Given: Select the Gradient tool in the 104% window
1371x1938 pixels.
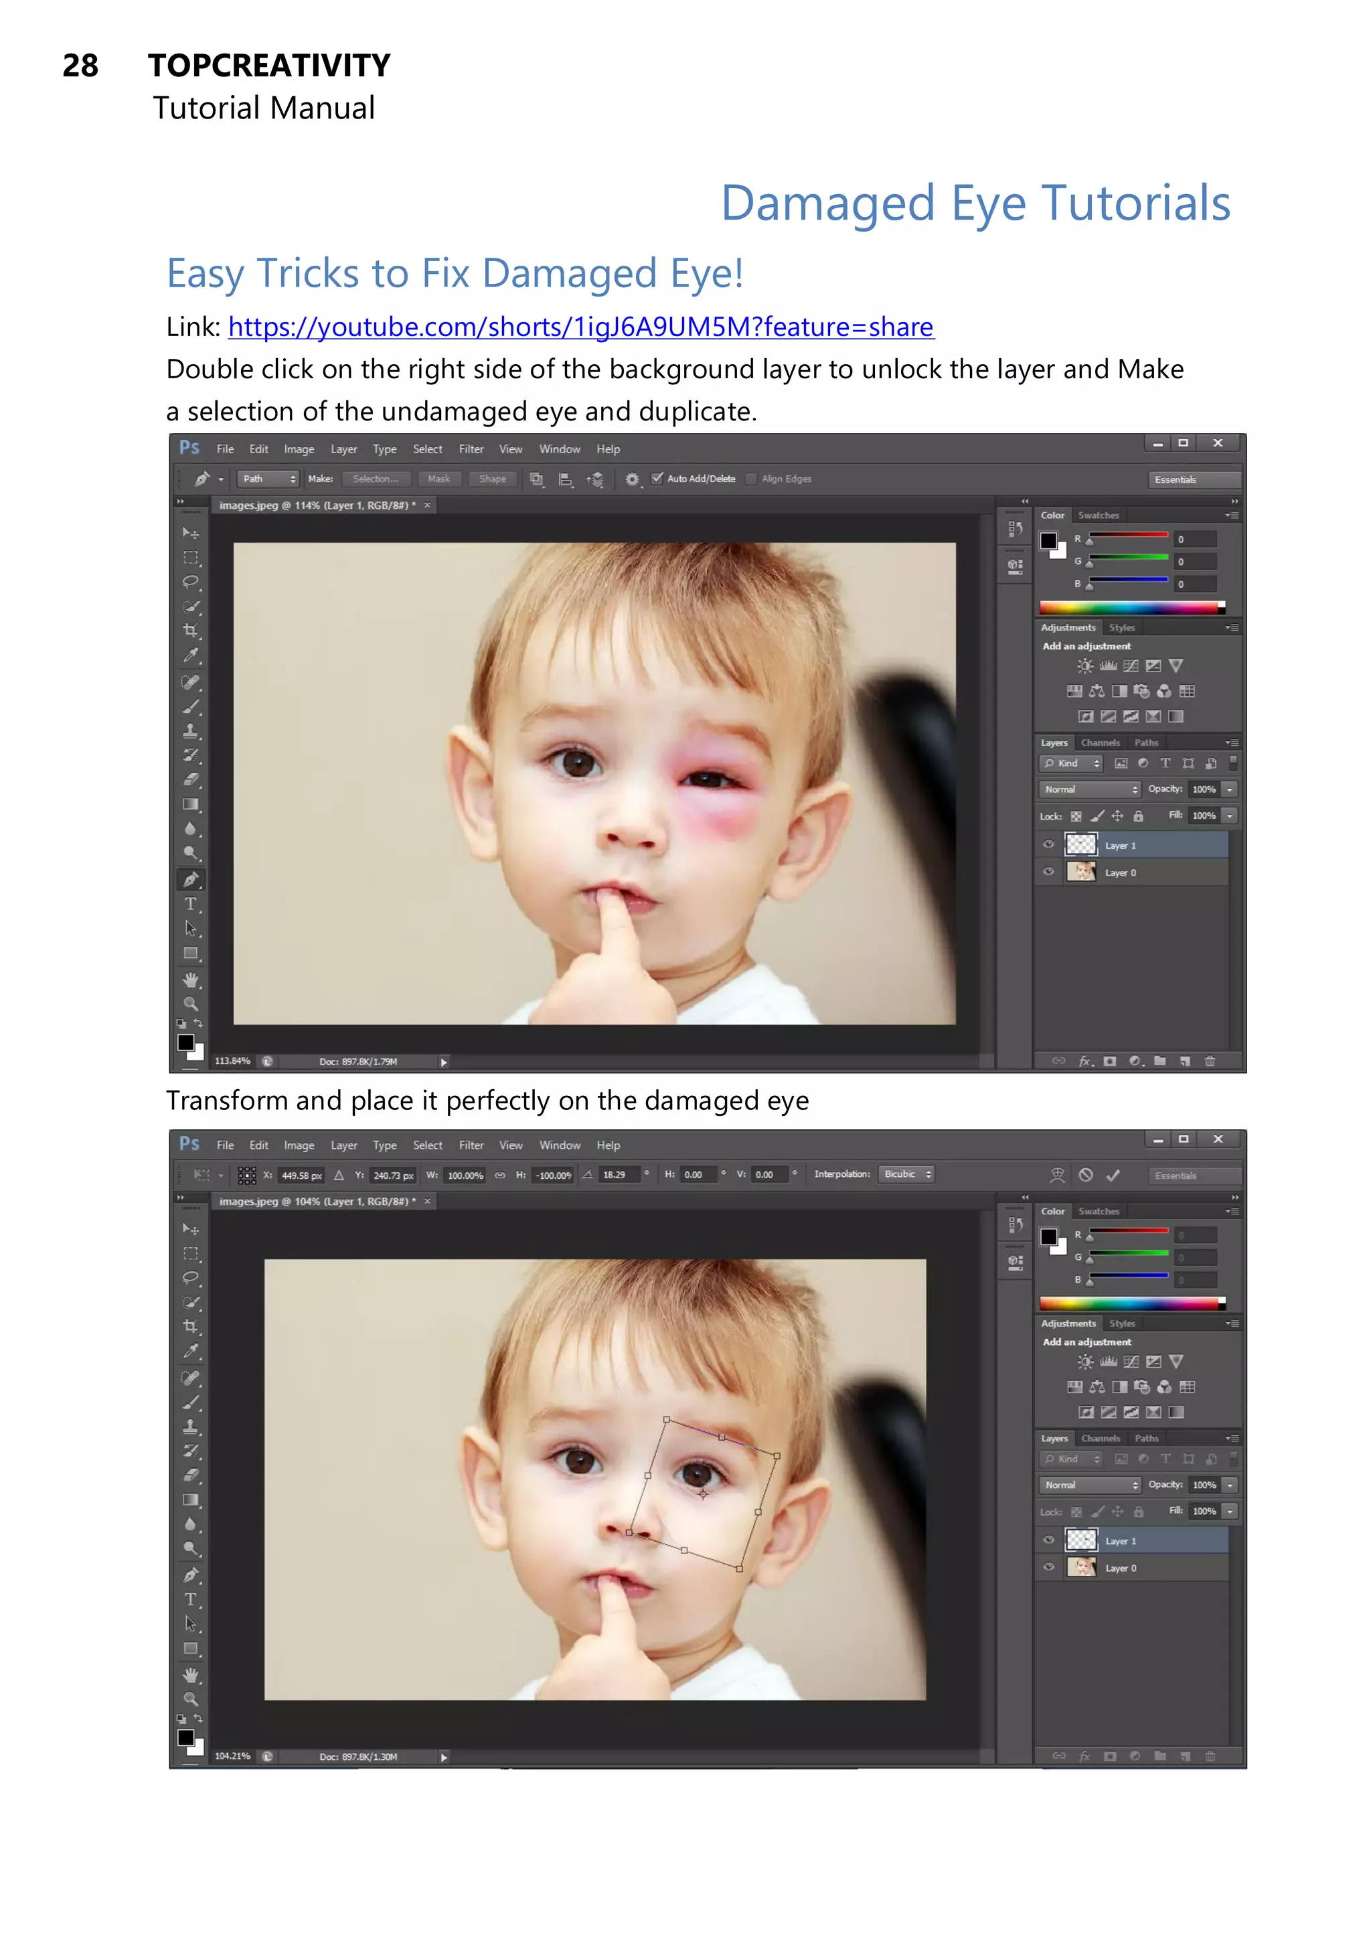Looking at the screenshot, I should [x=191, y=1500].
